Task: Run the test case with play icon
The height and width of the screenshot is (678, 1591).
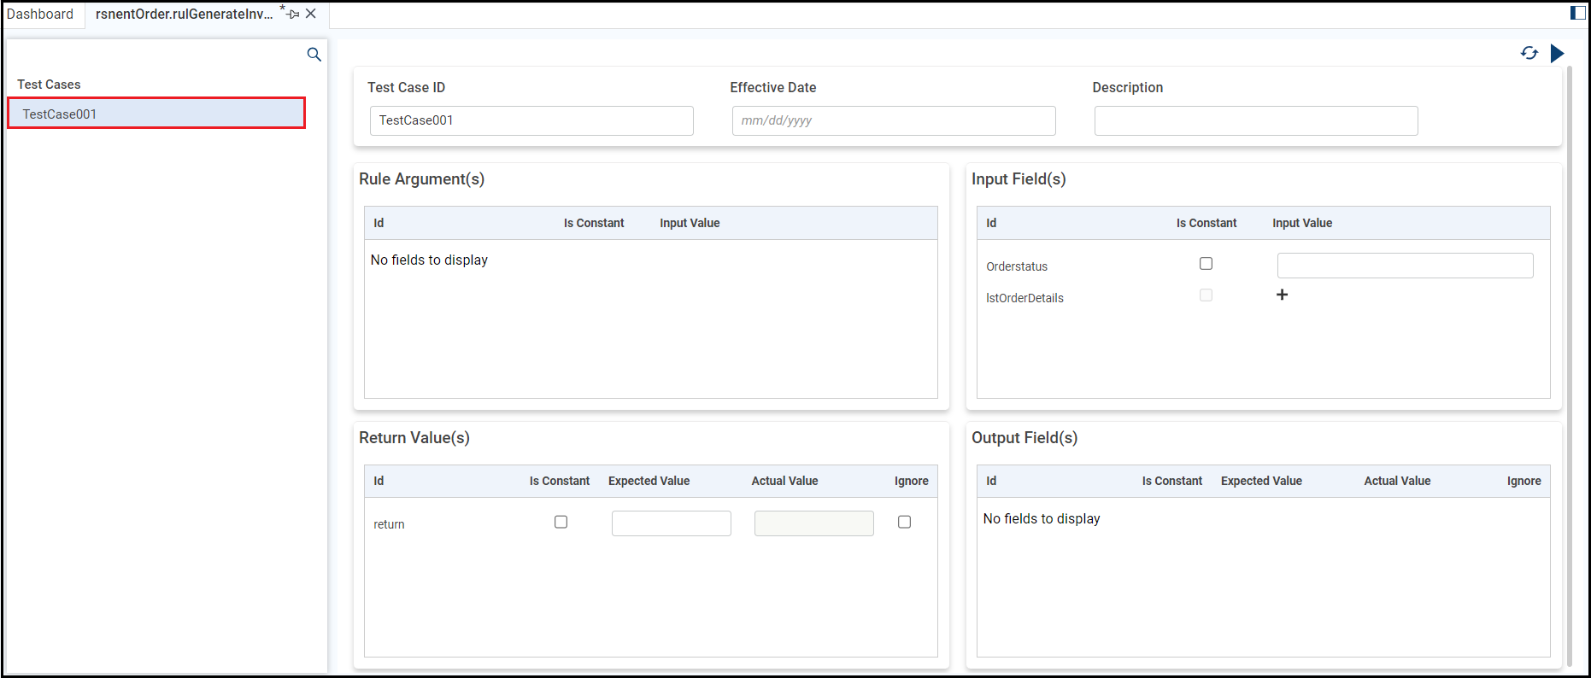Action: (x=1557, y=53)
